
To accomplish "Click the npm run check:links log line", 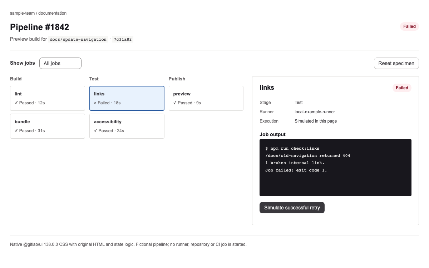I will click(x=292, y=148).
